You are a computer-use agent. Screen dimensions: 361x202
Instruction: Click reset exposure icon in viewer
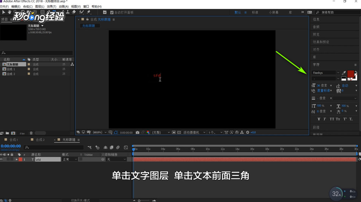[x=248, y=133]
